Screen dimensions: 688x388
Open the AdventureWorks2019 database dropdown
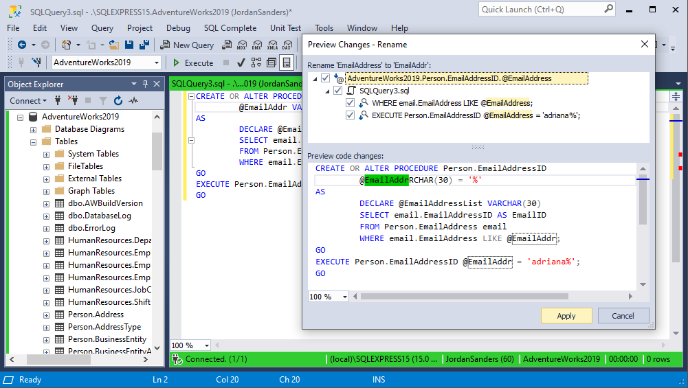[x=157, y=62]
